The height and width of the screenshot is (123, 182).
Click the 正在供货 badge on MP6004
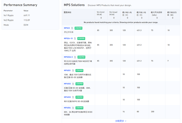[79, 108]
